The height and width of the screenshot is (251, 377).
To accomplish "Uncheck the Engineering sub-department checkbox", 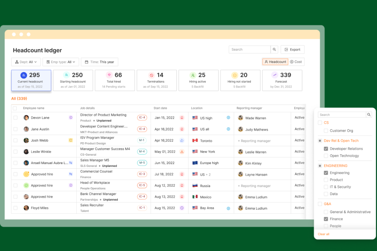I will 326,173.
